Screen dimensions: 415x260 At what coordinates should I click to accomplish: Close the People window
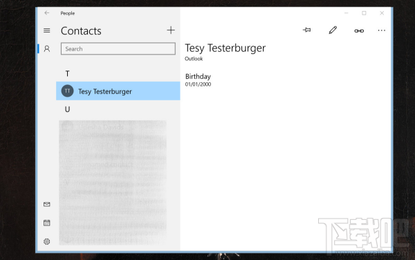click(x=382, y=13)
